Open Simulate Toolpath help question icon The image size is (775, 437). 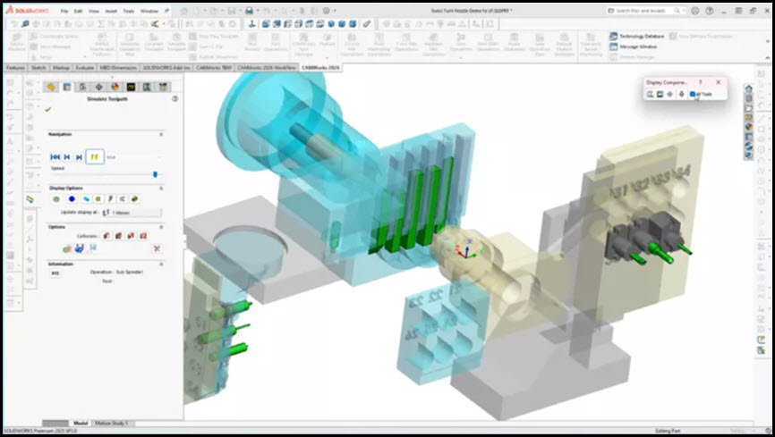(175, 99)
